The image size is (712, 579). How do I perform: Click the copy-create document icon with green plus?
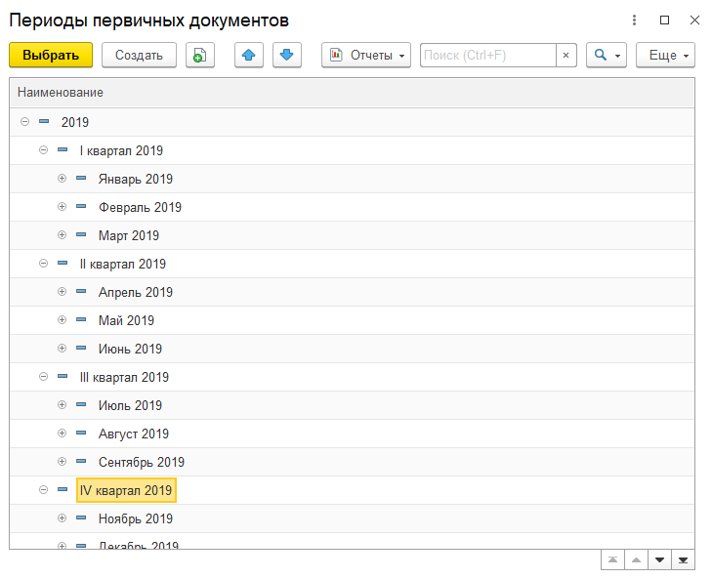199,56
